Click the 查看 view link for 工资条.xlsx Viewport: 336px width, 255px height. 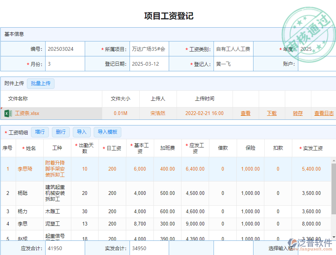click(x=246, y=113)
